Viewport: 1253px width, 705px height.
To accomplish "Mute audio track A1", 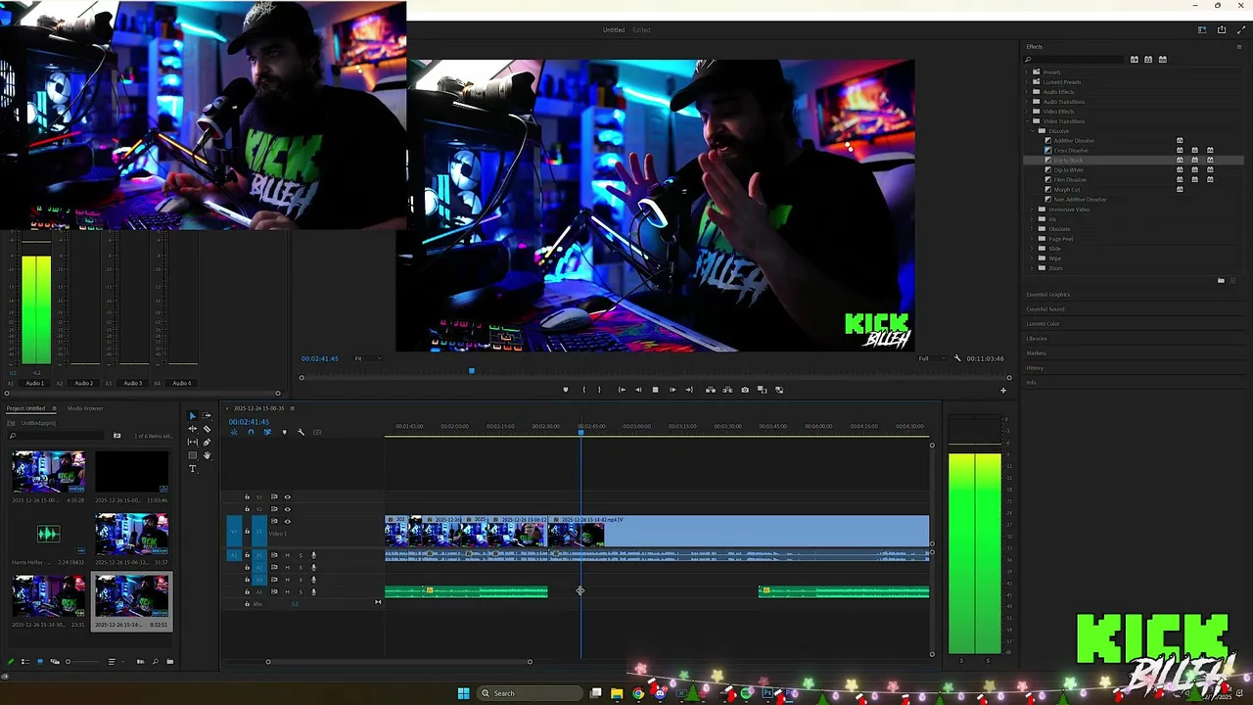I will (288, 555).
